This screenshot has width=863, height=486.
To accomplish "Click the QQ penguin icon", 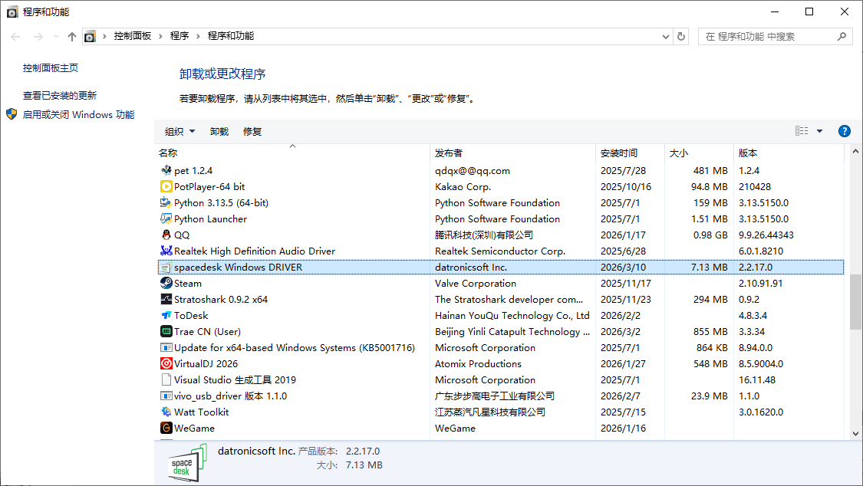I will pos(166,235).
